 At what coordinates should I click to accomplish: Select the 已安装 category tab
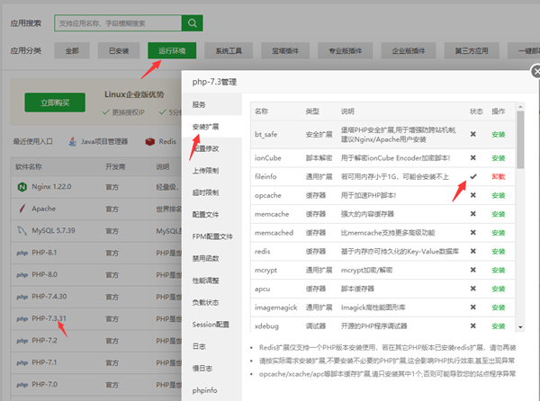click(x=119, y=50)
